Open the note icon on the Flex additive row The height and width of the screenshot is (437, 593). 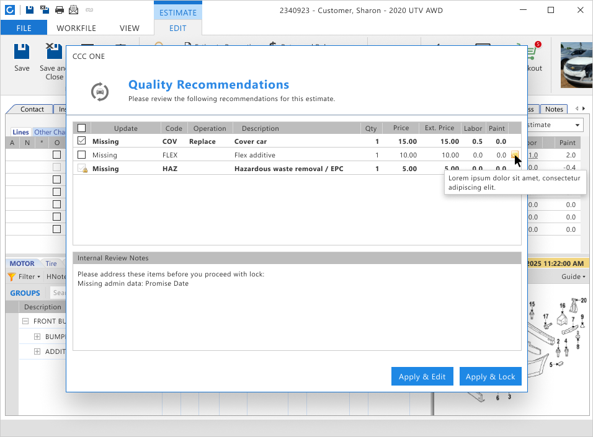coord(514,154)
